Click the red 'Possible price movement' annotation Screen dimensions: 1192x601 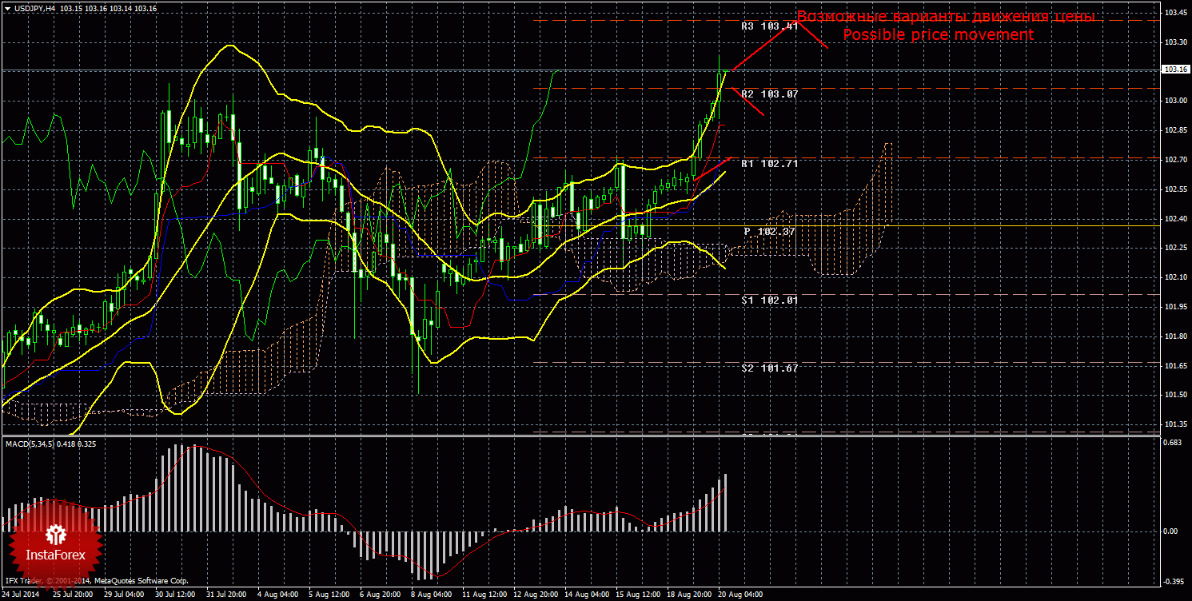938,35
